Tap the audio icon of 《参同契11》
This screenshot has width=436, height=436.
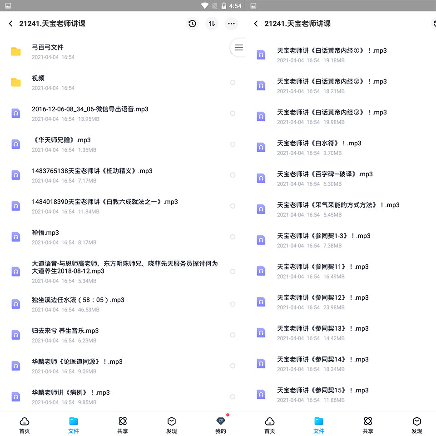261,271
